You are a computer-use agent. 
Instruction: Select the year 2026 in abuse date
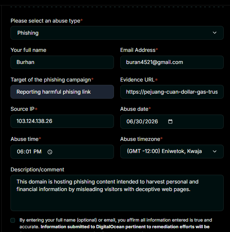[152, 122]
